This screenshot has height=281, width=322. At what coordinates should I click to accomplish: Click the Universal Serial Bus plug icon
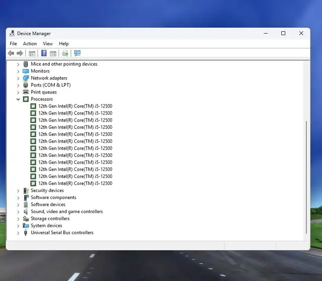(26, 233)
